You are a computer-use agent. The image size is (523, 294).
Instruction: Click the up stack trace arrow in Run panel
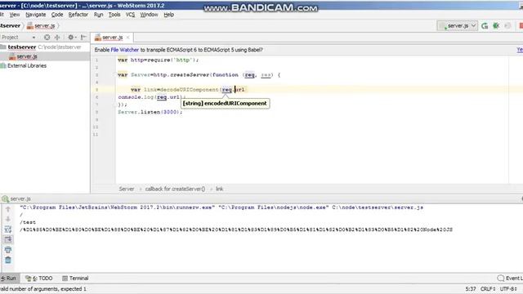[8, 209]
